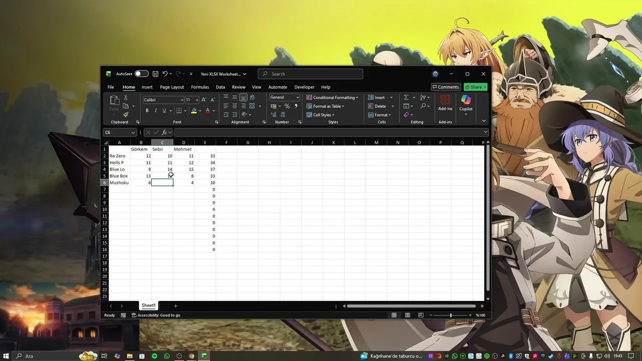Toggle Underline formatting
Image resolution: width=642 pixels, height=361 pixels.
tap(164, 111)
